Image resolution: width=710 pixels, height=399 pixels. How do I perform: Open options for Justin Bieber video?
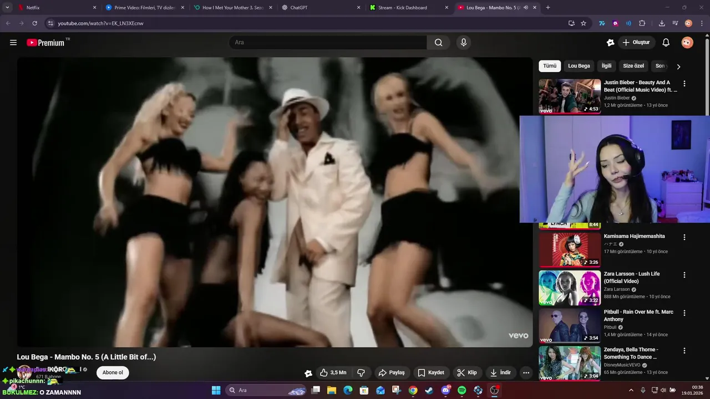(x=684, y=84)
